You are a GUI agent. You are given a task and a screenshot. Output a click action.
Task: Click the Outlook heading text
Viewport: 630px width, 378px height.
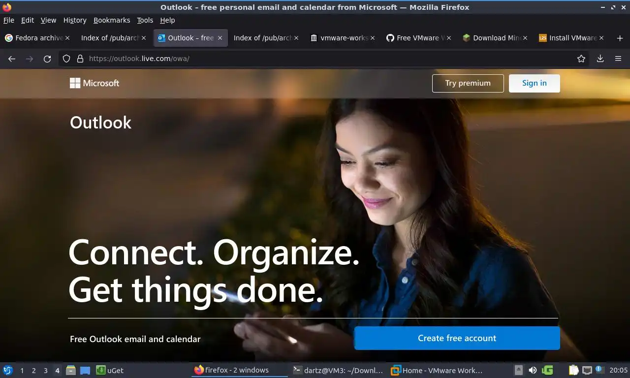click(x=100, y=123)
